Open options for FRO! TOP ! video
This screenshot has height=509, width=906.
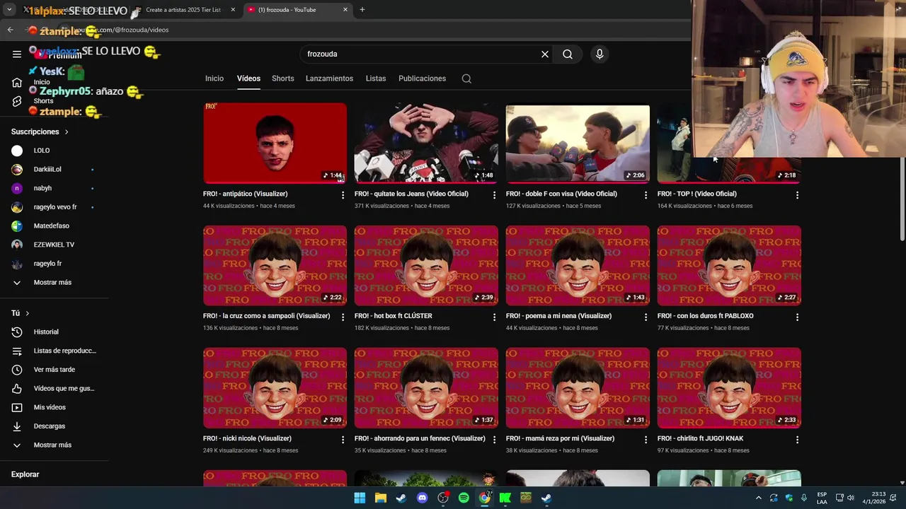[x=797, y=195]
